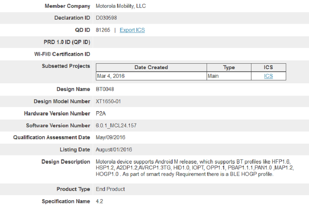
Task: Click the Type column header
Action: point(229,67)
